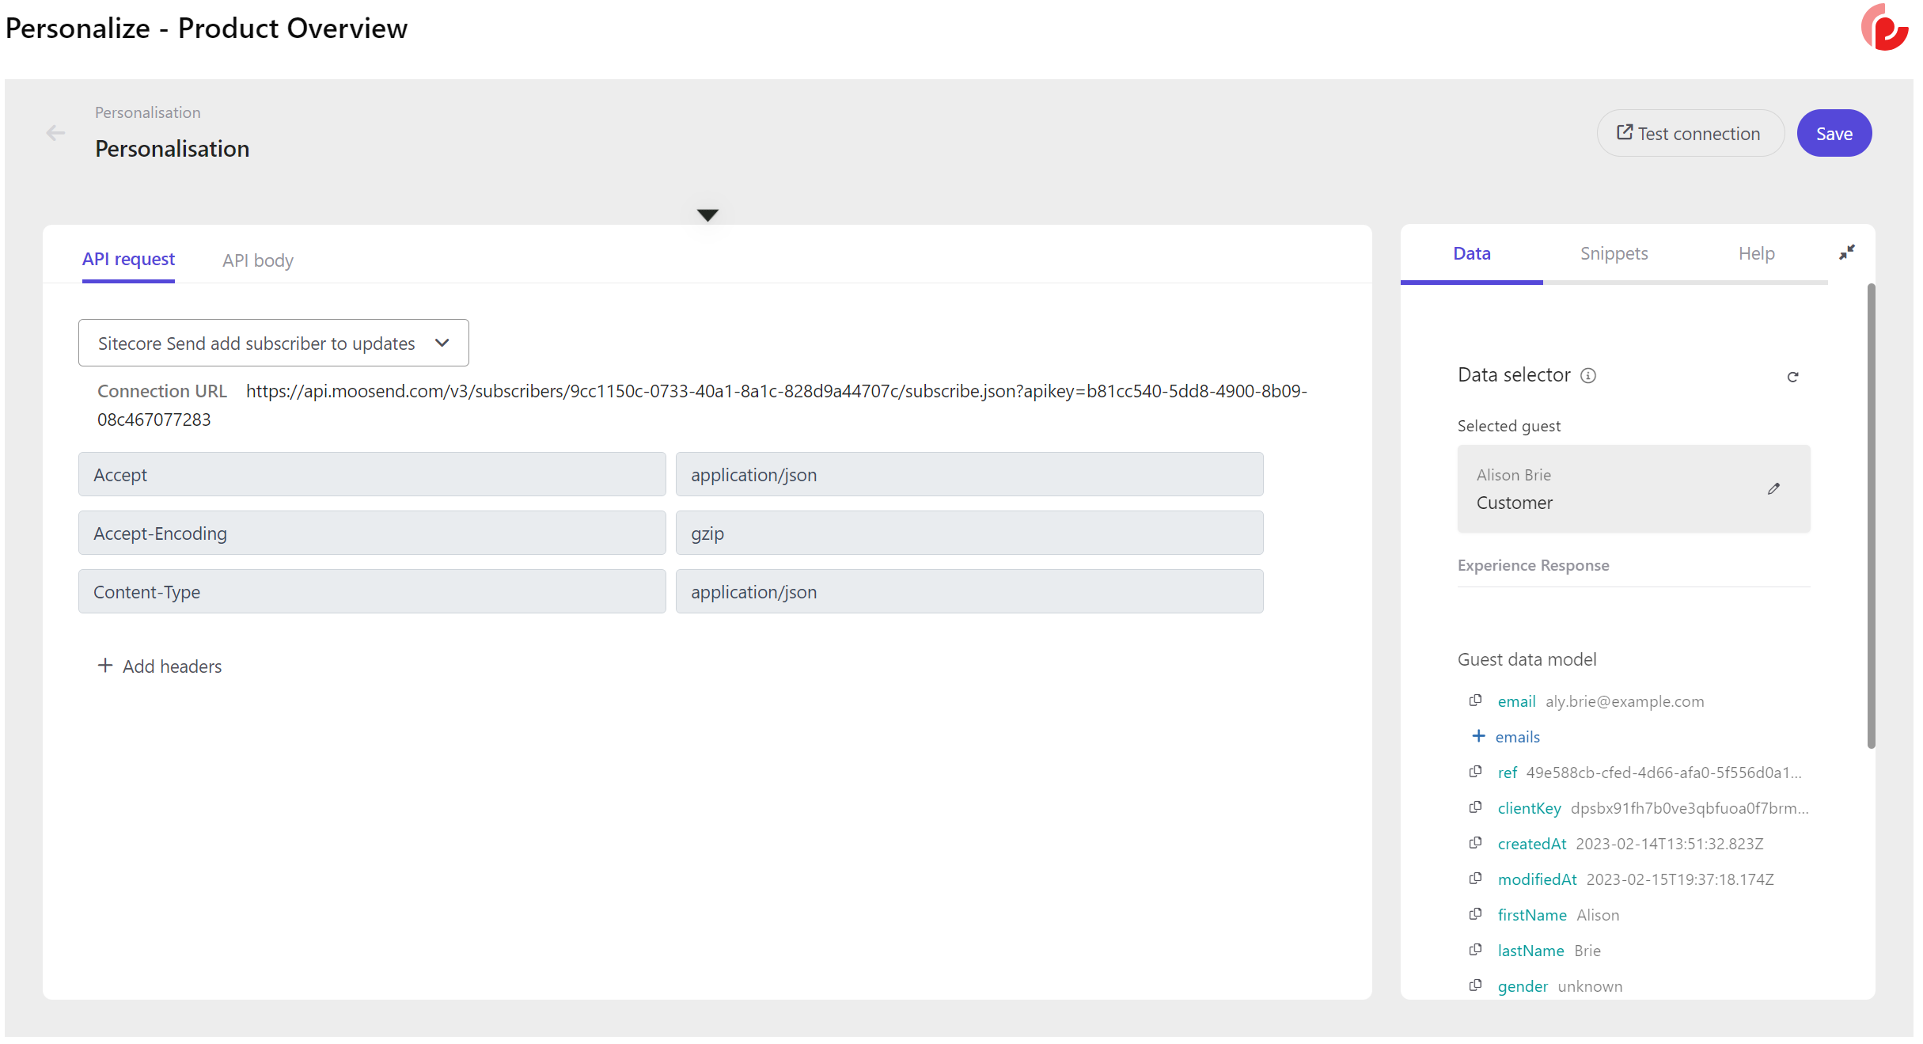Refresh the Data selector

1792,377
